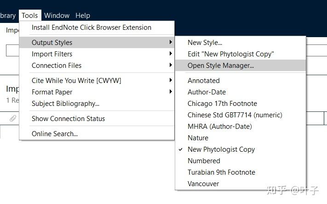The image size is (327, 204).
Task: Select Turabian 9th Footnote style
Action: 241,172
